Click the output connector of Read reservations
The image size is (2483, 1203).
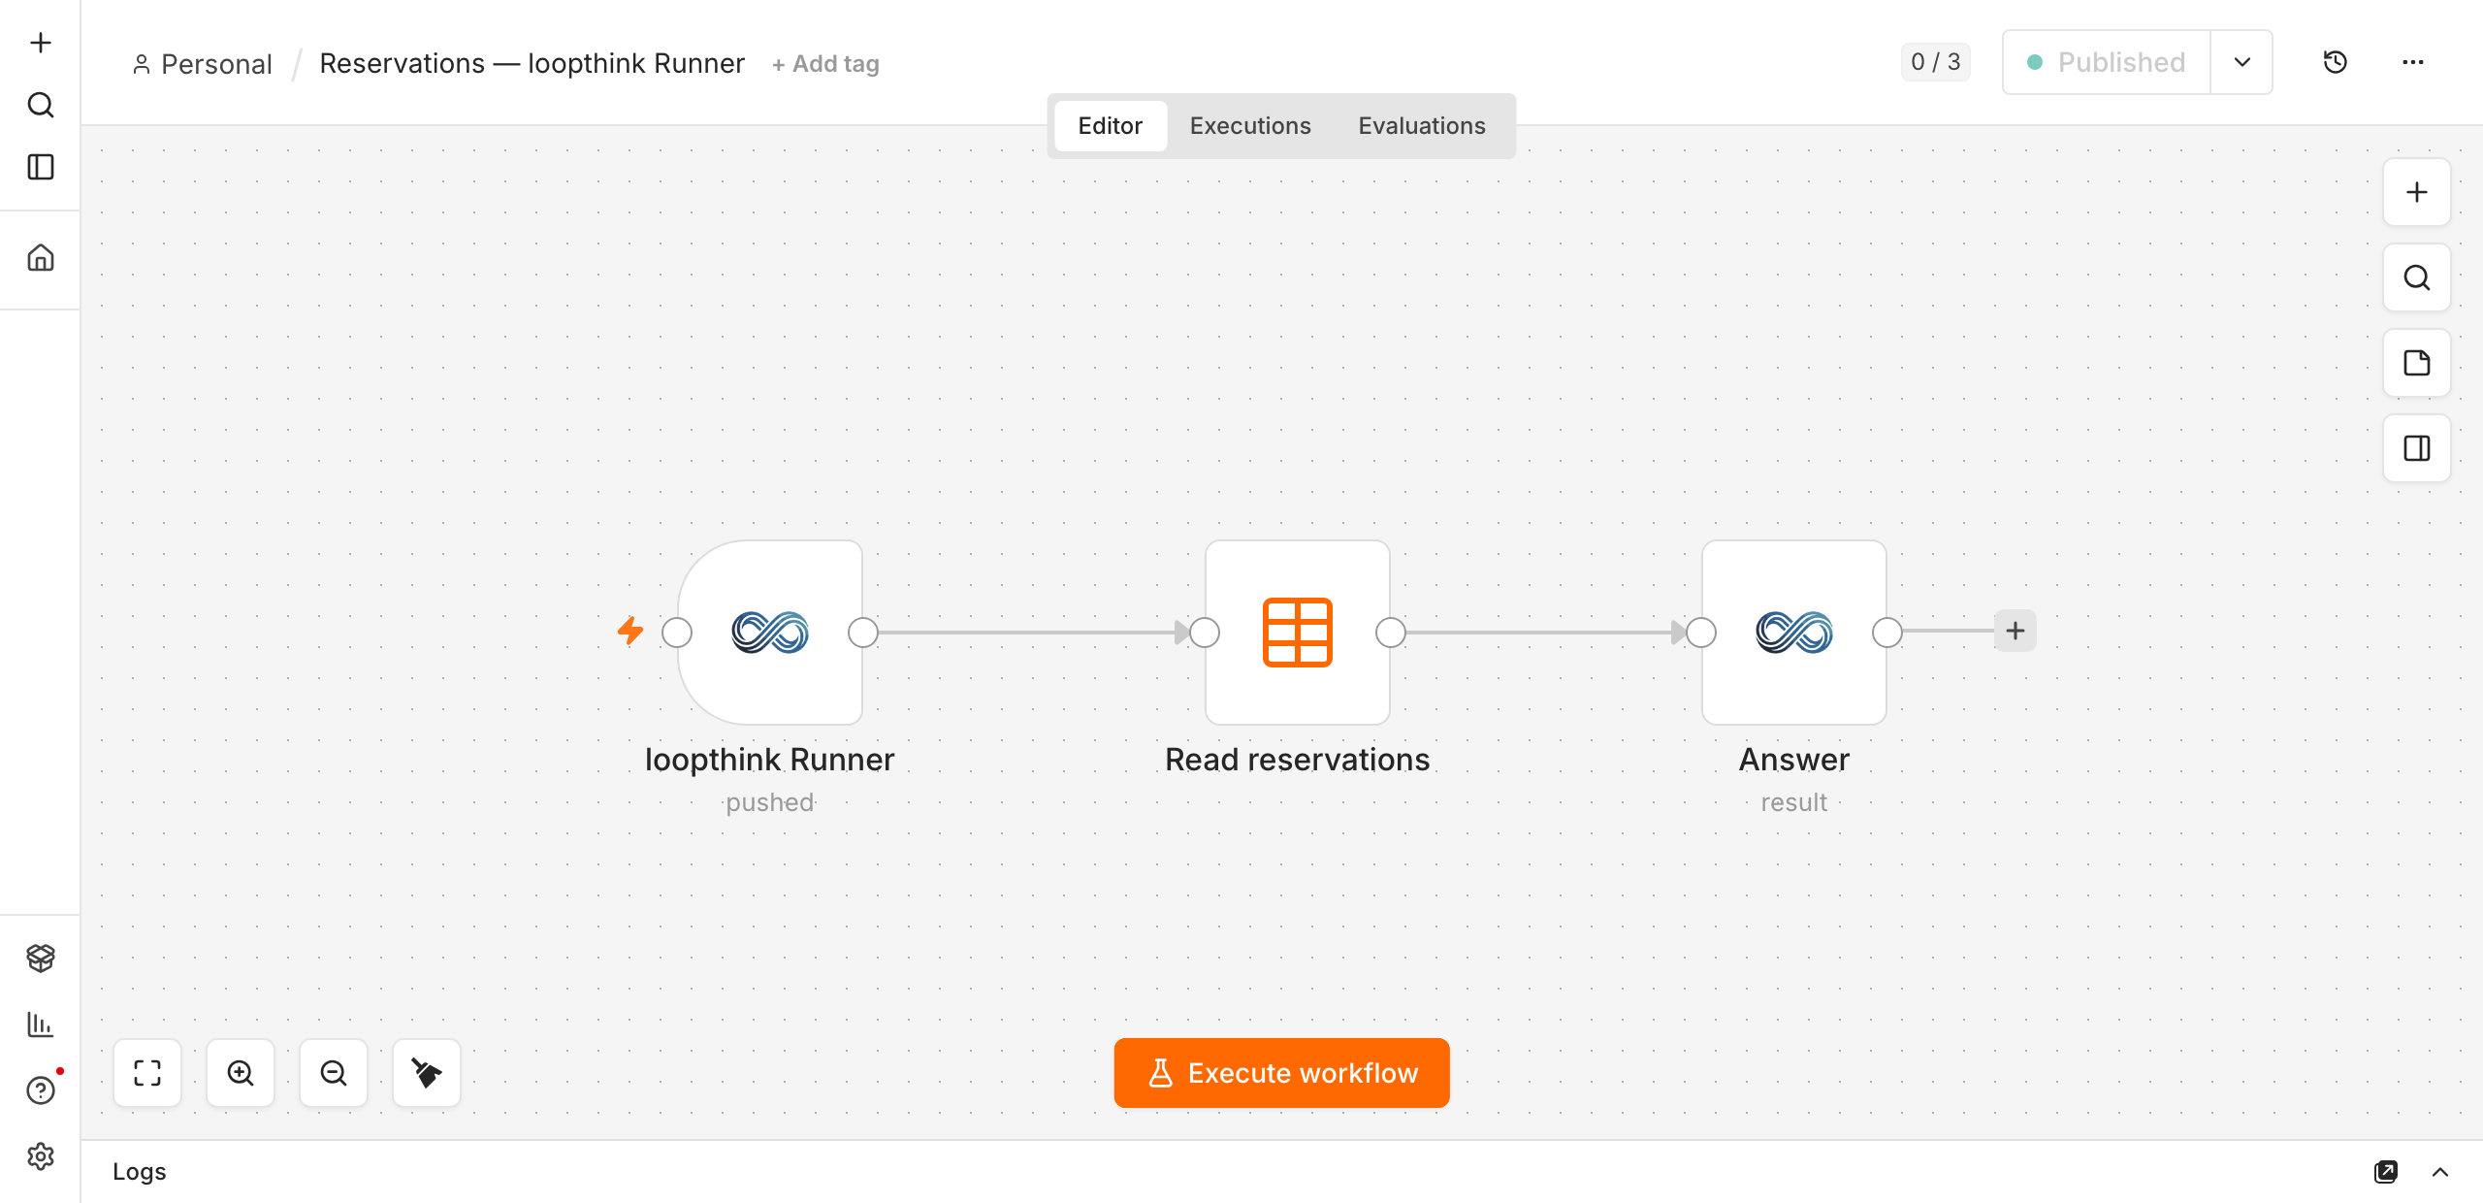1391,633
